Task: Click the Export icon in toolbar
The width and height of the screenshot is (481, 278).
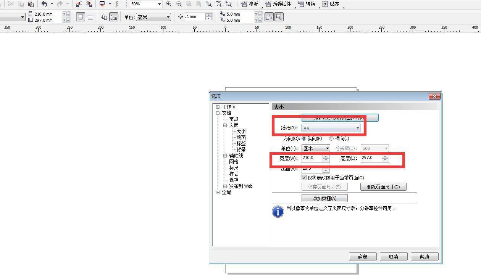Action: click(x=89, y=4)
